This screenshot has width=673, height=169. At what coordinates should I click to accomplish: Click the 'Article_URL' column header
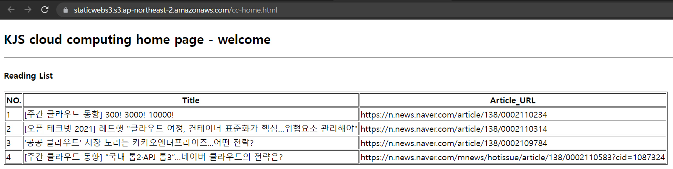513,100
